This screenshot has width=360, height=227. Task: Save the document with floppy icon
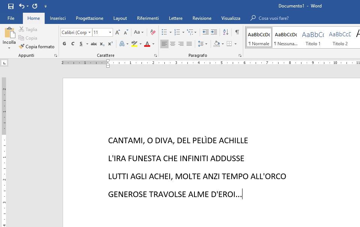11,6
